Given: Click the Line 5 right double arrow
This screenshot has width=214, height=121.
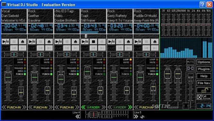Looking at the screenshot, I should point(136,117).
